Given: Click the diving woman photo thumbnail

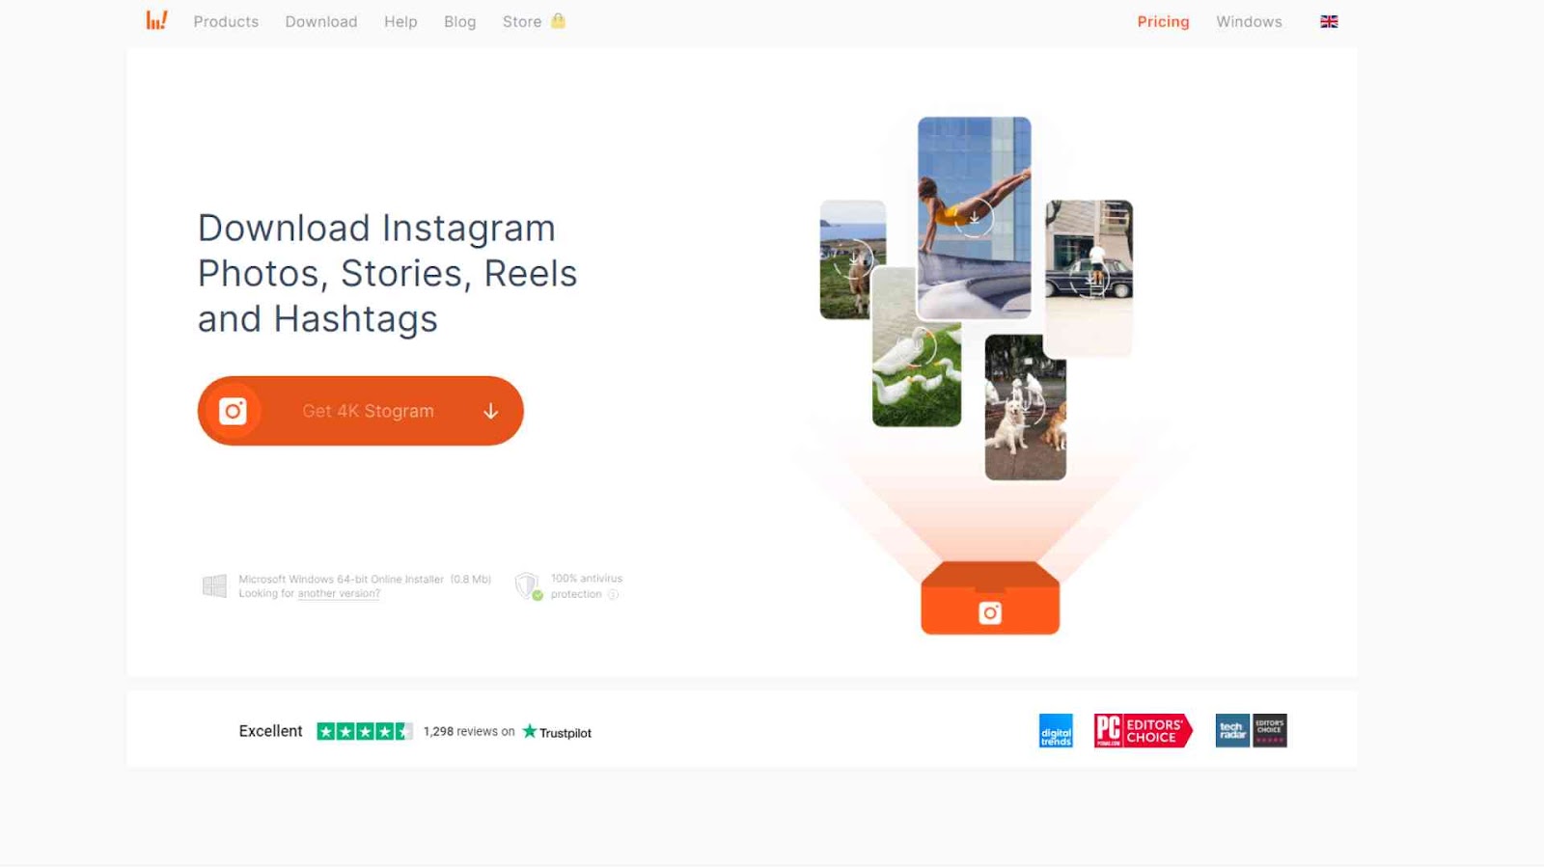Looking at the screenshot, I should click(975, 218).
